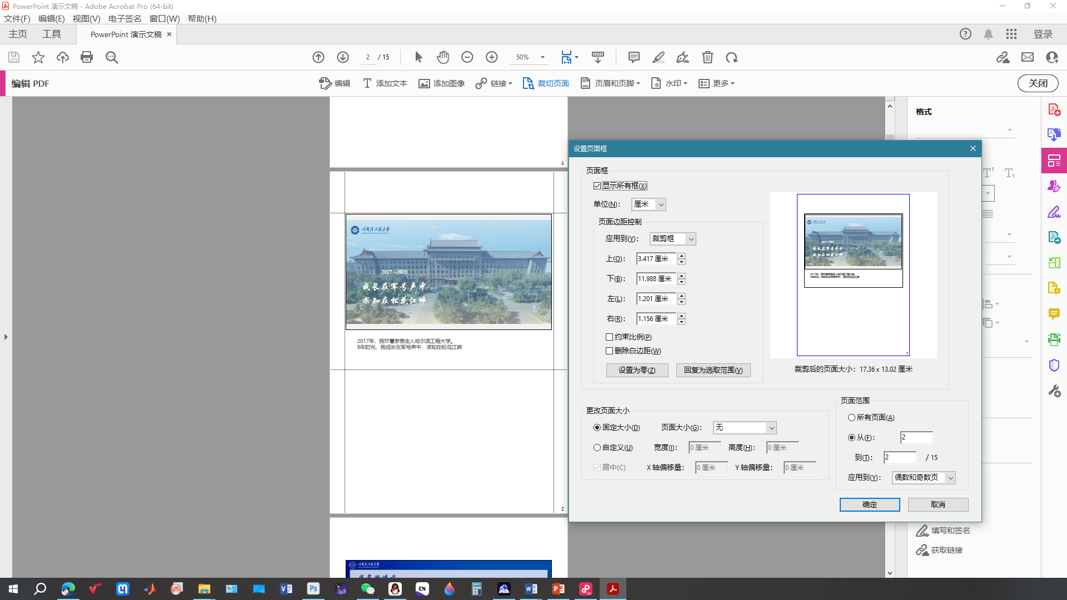This screenshot has height=600, width=1067.
Task: Increase the top margin with the stepper
Action: click(x=682, y=256)
